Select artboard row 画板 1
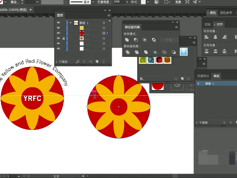 (x=216, y=84)
